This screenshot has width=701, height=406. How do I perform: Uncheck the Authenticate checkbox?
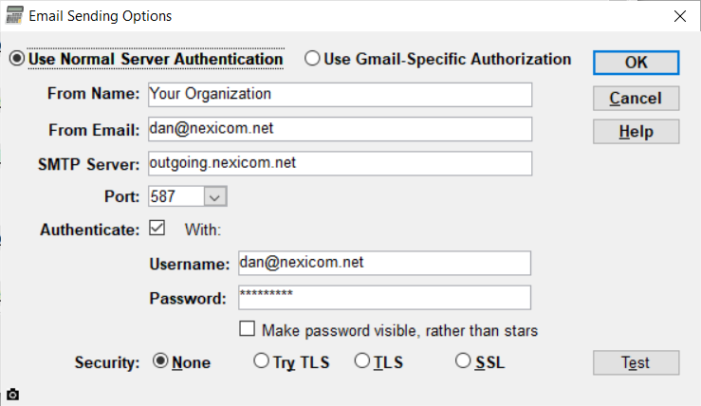[157, 228]
